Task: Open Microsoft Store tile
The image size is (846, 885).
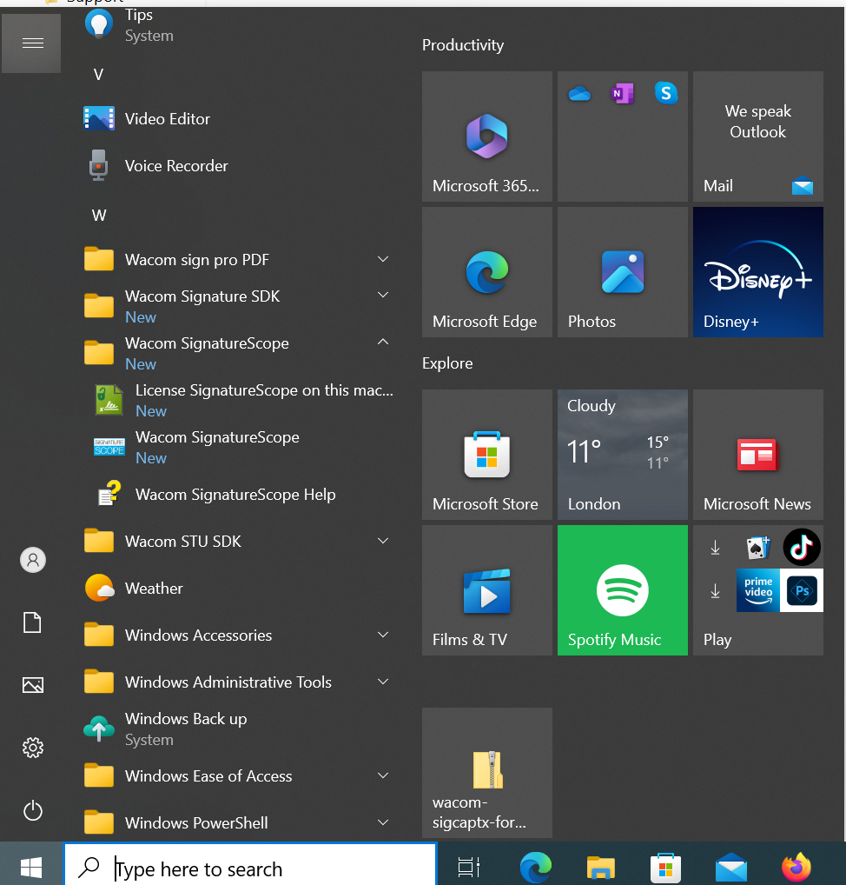Action: pos(486,455)
